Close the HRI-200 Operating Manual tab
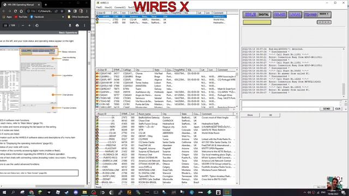Viewport: 349px width, 196px height. click(39, 4)
